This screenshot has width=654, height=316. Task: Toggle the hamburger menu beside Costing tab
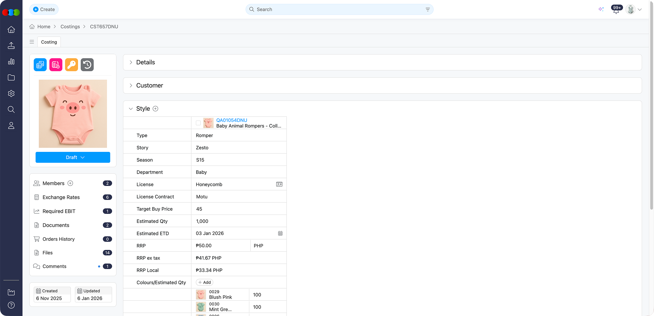pos(32,42)
